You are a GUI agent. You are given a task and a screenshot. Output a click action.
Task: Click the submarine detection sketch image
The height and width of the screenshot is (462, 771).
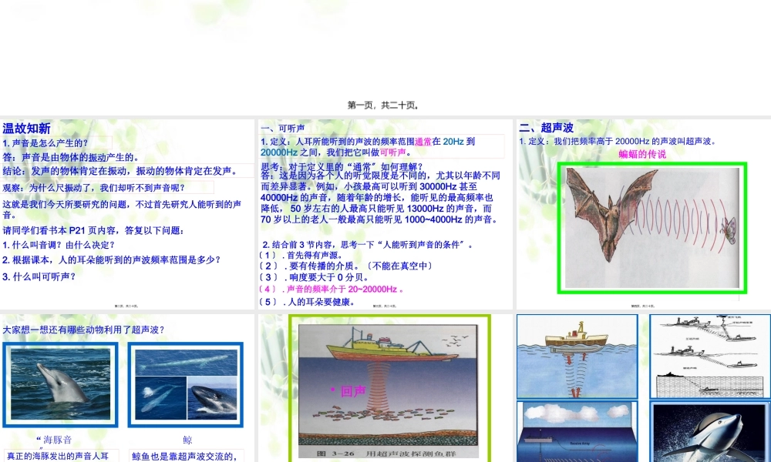710,355
